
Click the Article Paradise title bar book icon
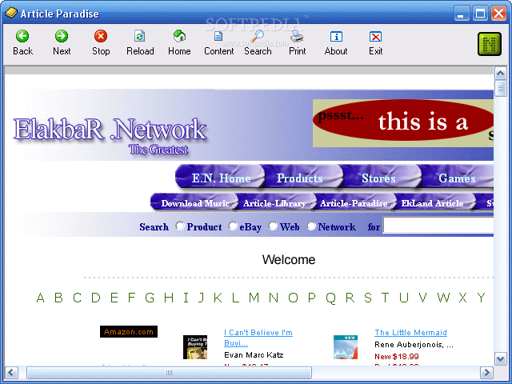pyautogui.click(x=10, y=13)
